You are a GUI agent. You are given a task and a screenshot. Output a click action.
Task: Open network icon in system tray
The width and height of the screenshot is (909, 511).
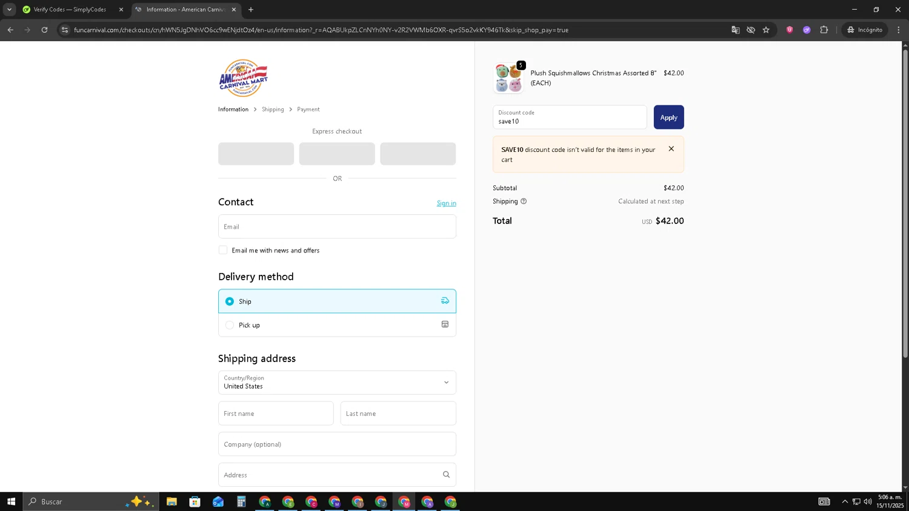[856, 501]
